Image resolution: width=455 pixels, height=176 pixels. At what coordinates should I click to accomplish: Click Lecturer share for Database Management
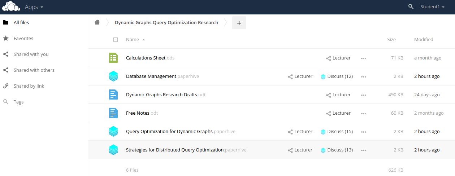click(300, 76)
